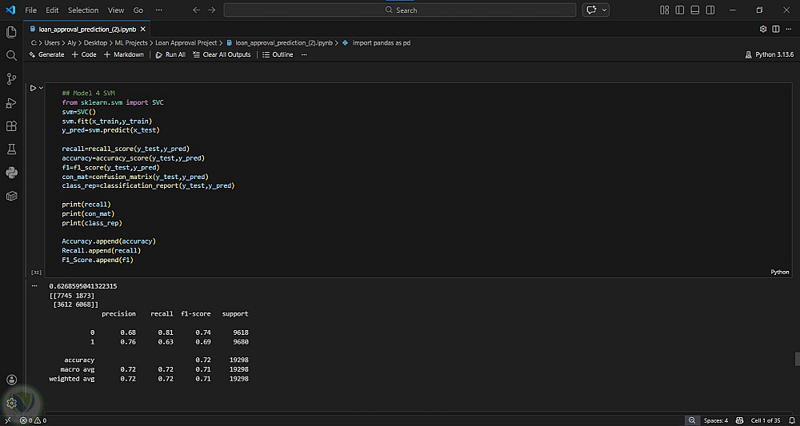Screen dimensions: 800x426
Task: Open the Testing flask icon view
Action: click(11, 149)
